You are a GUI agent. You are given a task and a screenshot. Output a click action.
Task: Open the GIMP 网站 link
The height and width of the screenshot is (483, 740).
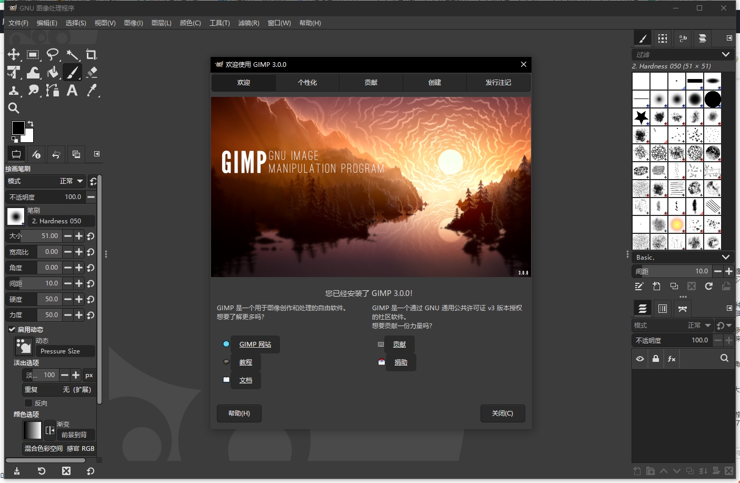[255, 344]
